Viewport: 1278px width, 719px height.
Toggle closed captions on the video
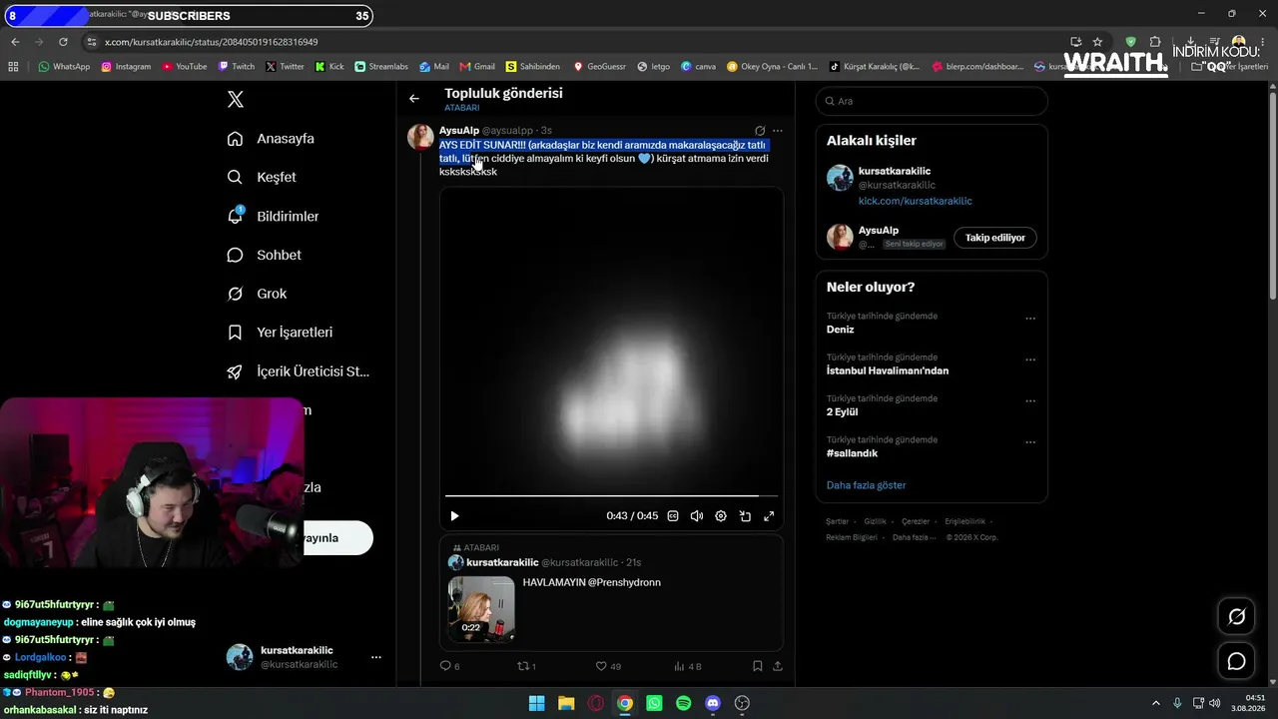[x=673, y=516]
